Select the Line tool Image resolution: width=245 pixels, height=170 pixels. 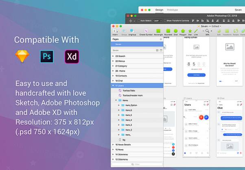196,31
